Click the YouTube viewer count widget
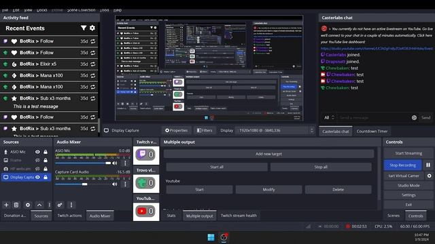This screenshot has width=435, height=244. coord(146,211)
